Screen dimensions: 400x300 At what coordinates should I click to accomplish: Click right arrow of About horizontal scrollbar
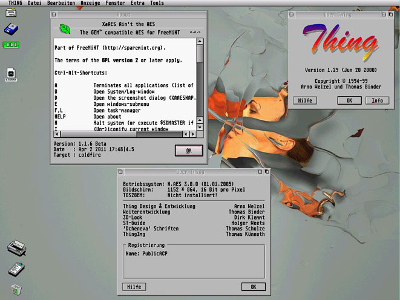coord(193,134)
